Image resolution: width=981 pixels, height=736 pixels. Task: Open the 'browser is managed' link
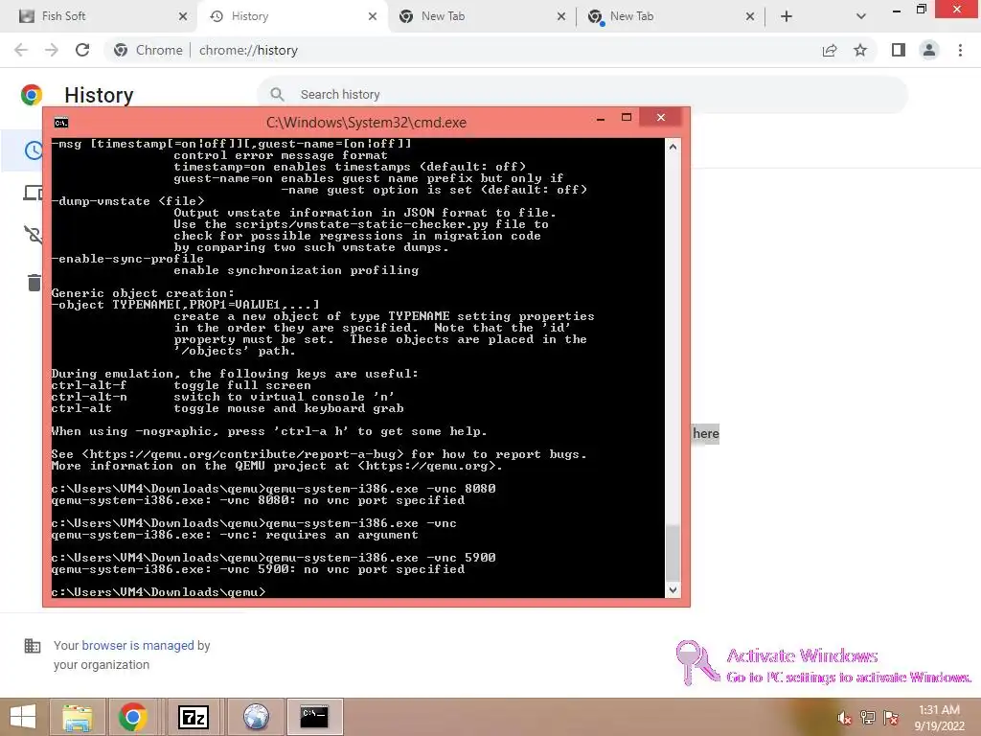(138, 645)
